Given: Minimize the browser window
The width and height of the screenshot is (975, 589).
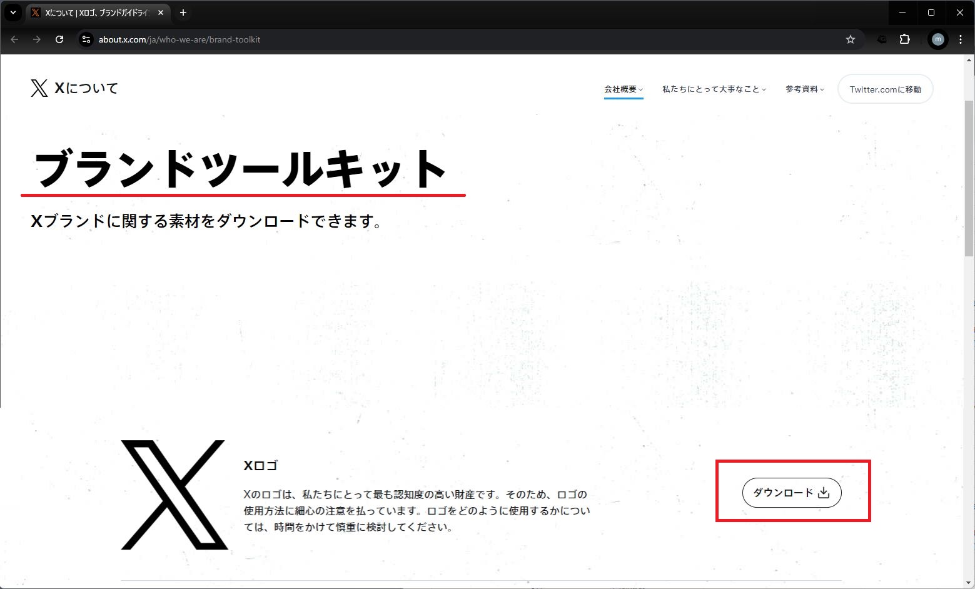Looking at the screenshot, I should pos(902,13).
